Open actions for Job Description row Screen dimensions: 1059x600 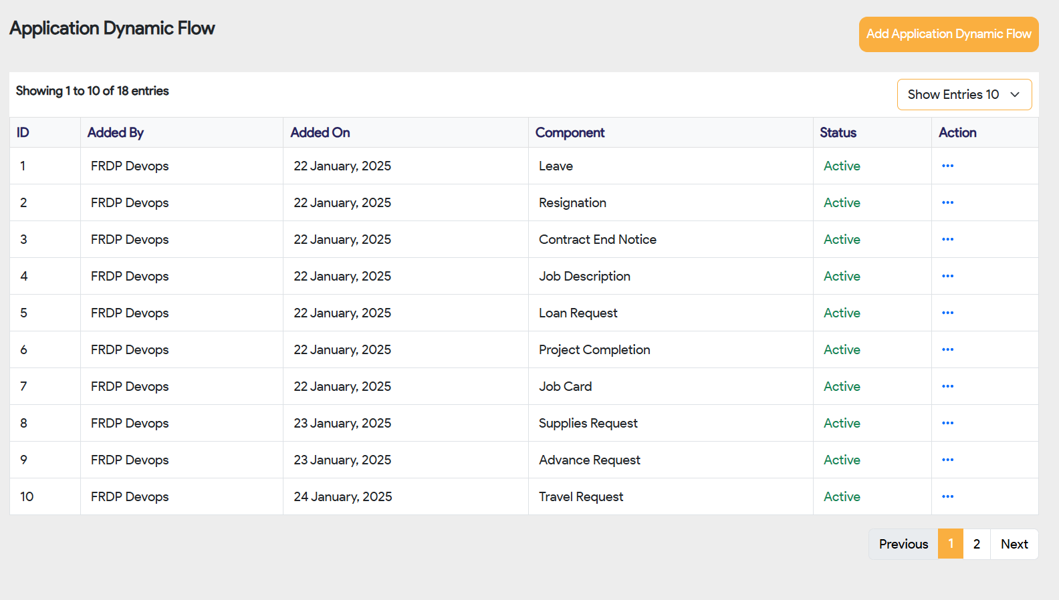(947, 276)
